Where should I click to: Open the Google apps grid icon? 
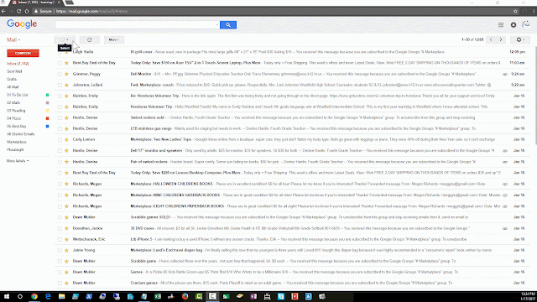click(501, 24)
